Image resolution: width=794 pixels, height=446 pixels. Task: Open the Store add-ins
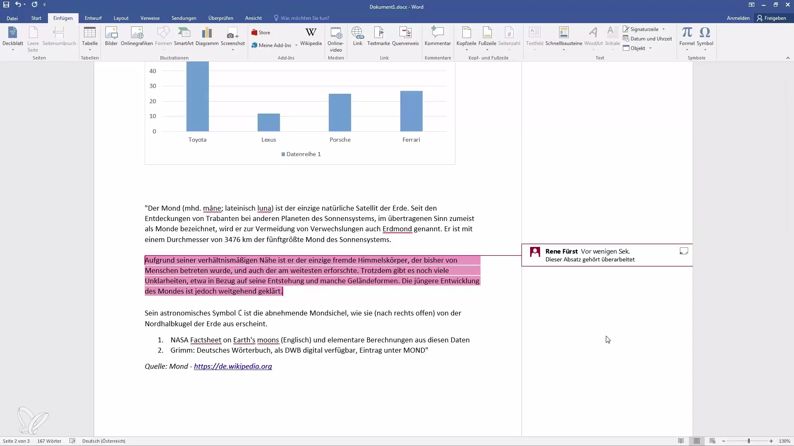pos(261,33)
